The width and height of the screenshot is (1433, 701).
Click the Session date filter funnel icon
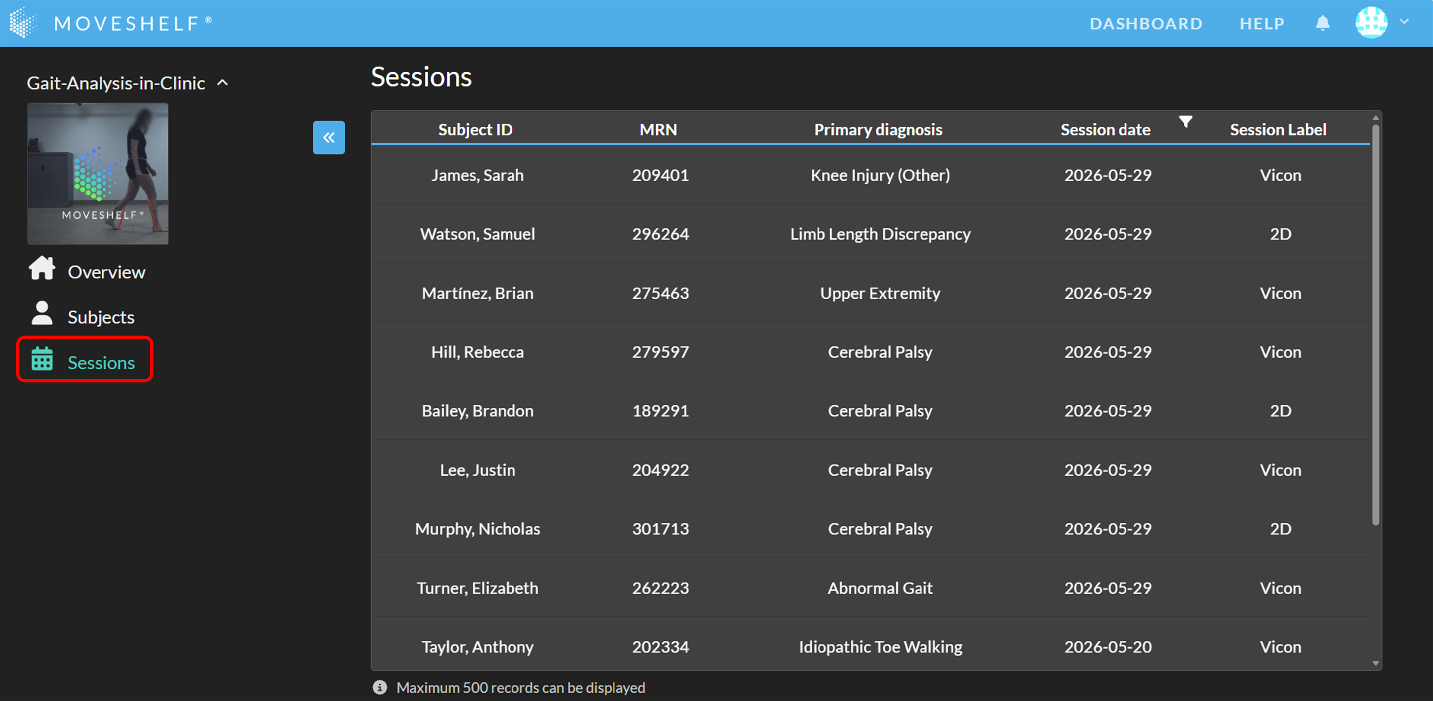pos(1185,121)
